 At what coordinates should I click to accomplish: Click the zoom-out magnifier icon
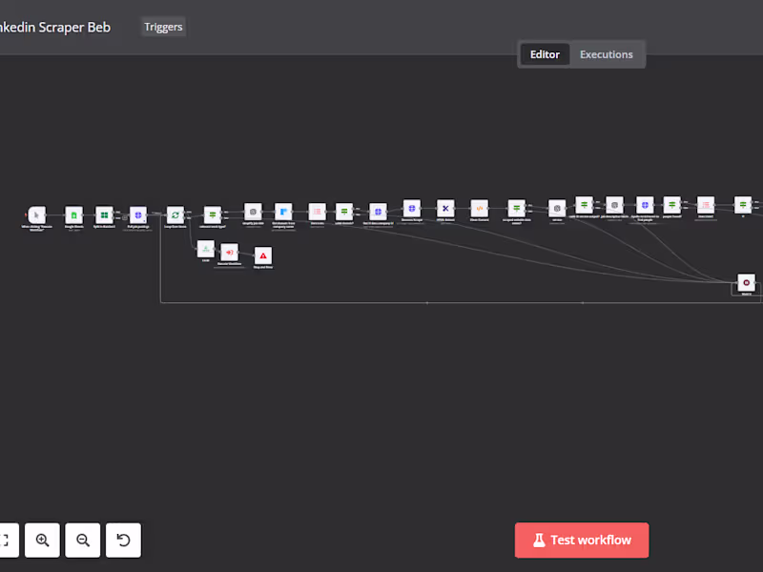pyautogui.click(x=82, y=540)
